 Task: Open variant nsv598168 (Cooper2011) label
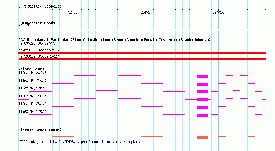[39, 50]
